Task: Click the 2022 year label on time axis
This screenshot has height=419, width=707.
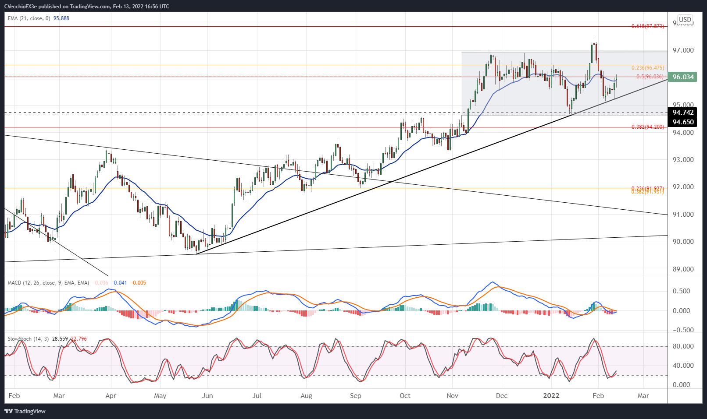Action: click(x=551, y=396)
